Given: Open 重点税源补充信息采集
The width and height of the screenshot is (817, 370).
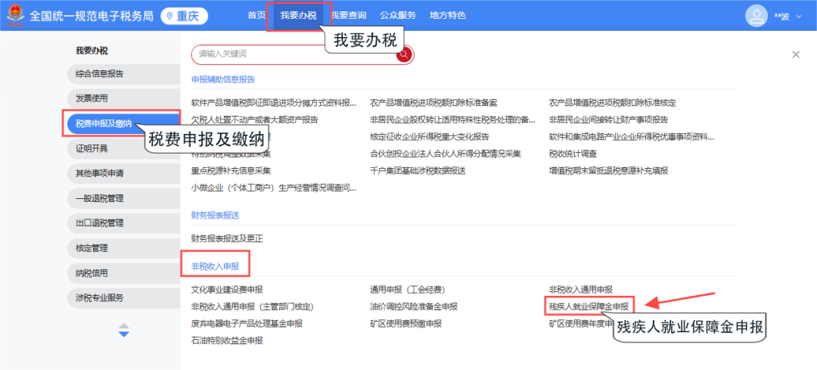Looking at the screenshot, I should coord(231,170).
